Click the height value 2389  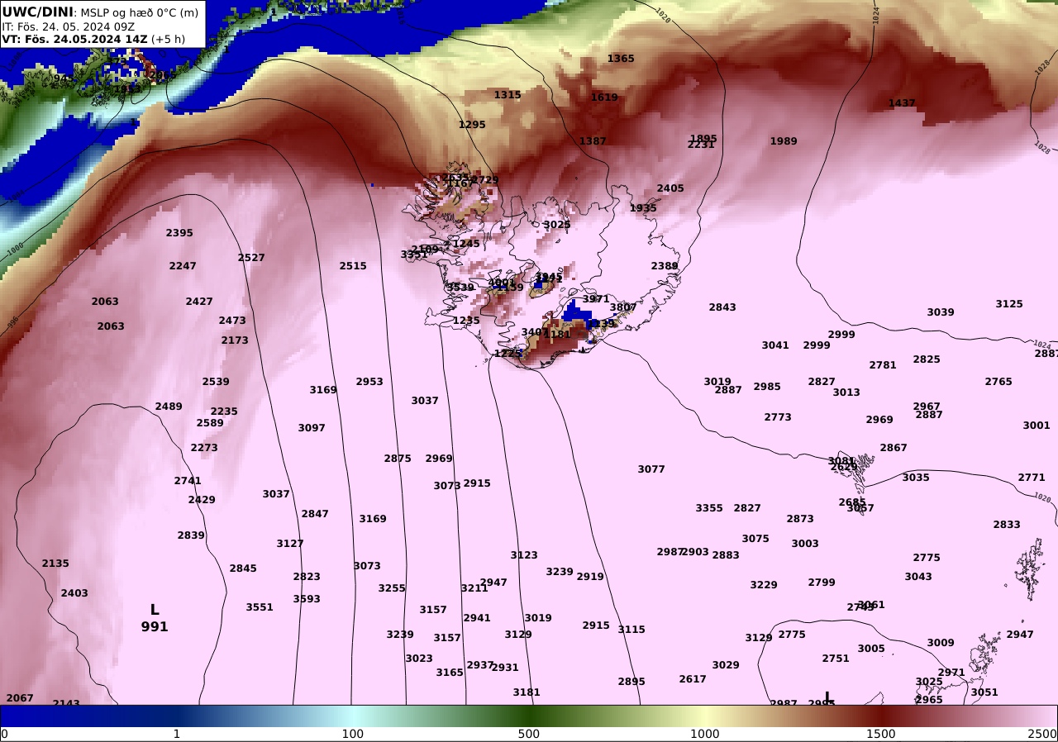(665, 266)
